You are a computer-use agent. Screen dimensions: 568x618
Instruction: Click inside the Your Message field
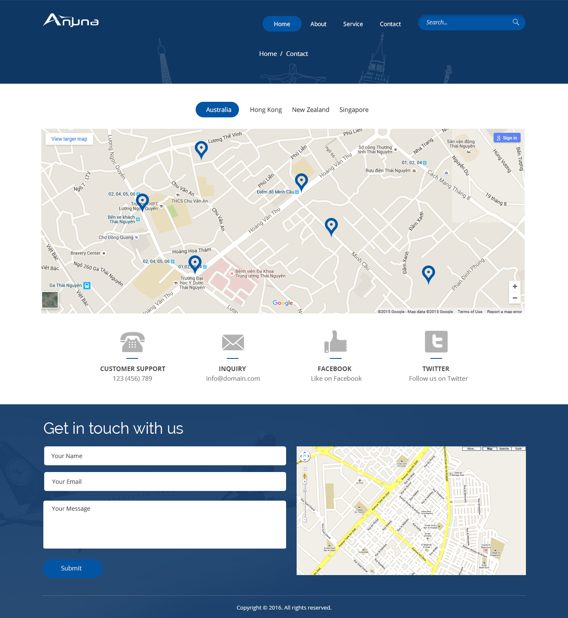point(165,524)
